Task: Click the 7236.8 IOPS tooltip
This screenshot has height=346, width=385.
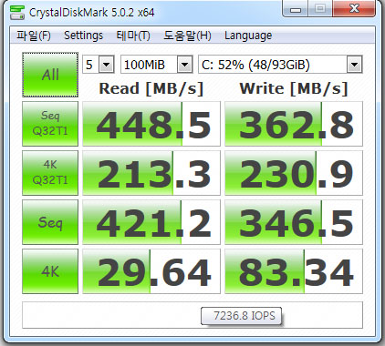Action: click(242, 316)
